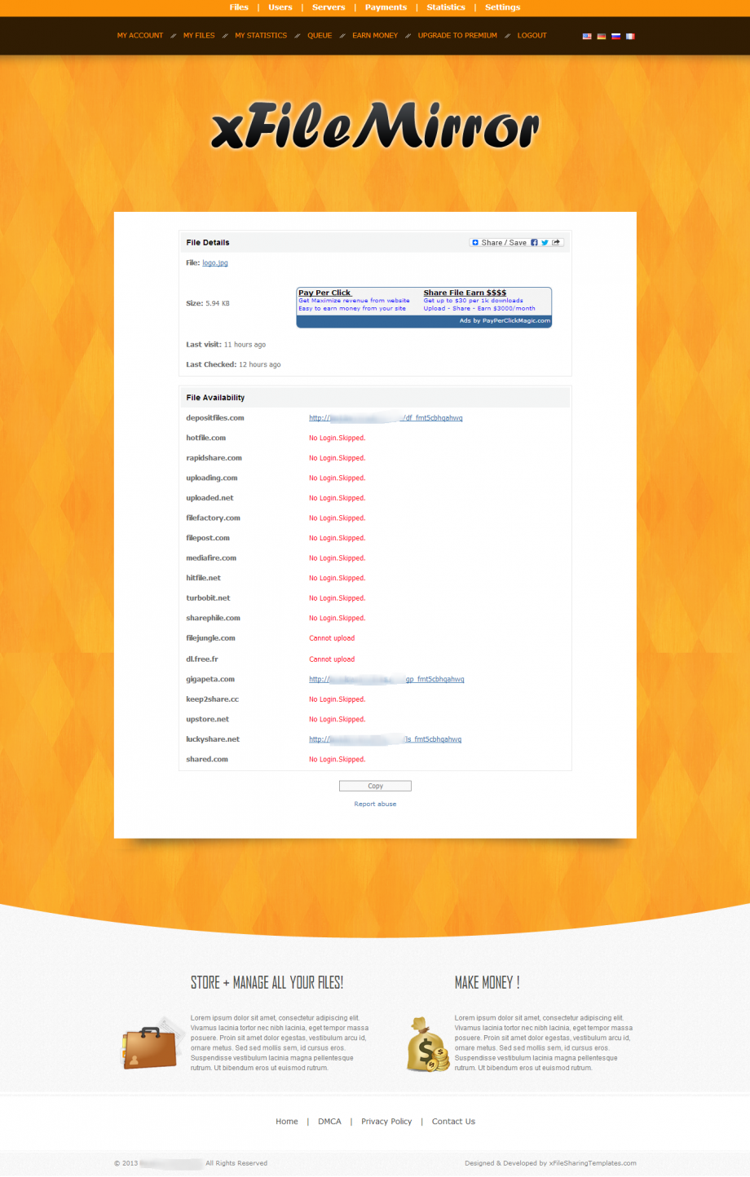Image resolution: width=750 pixels, height=1177 pixels.
Task: Click the rapidshare.com row label
Action: pyautogui.click(x=214, y=458)
